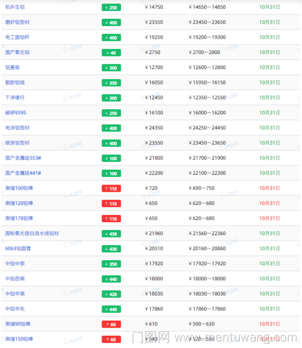302x348 pixels.
Task: Open the 南储178铝棒 link
Action: (19, 218)
